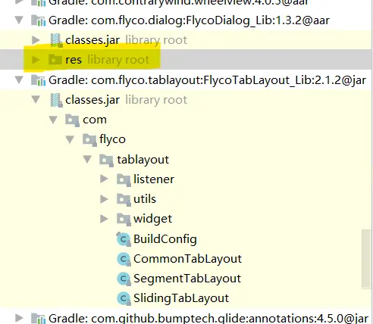
Task: Click the BuildConfig class icon
Action: tap(124, 239)
